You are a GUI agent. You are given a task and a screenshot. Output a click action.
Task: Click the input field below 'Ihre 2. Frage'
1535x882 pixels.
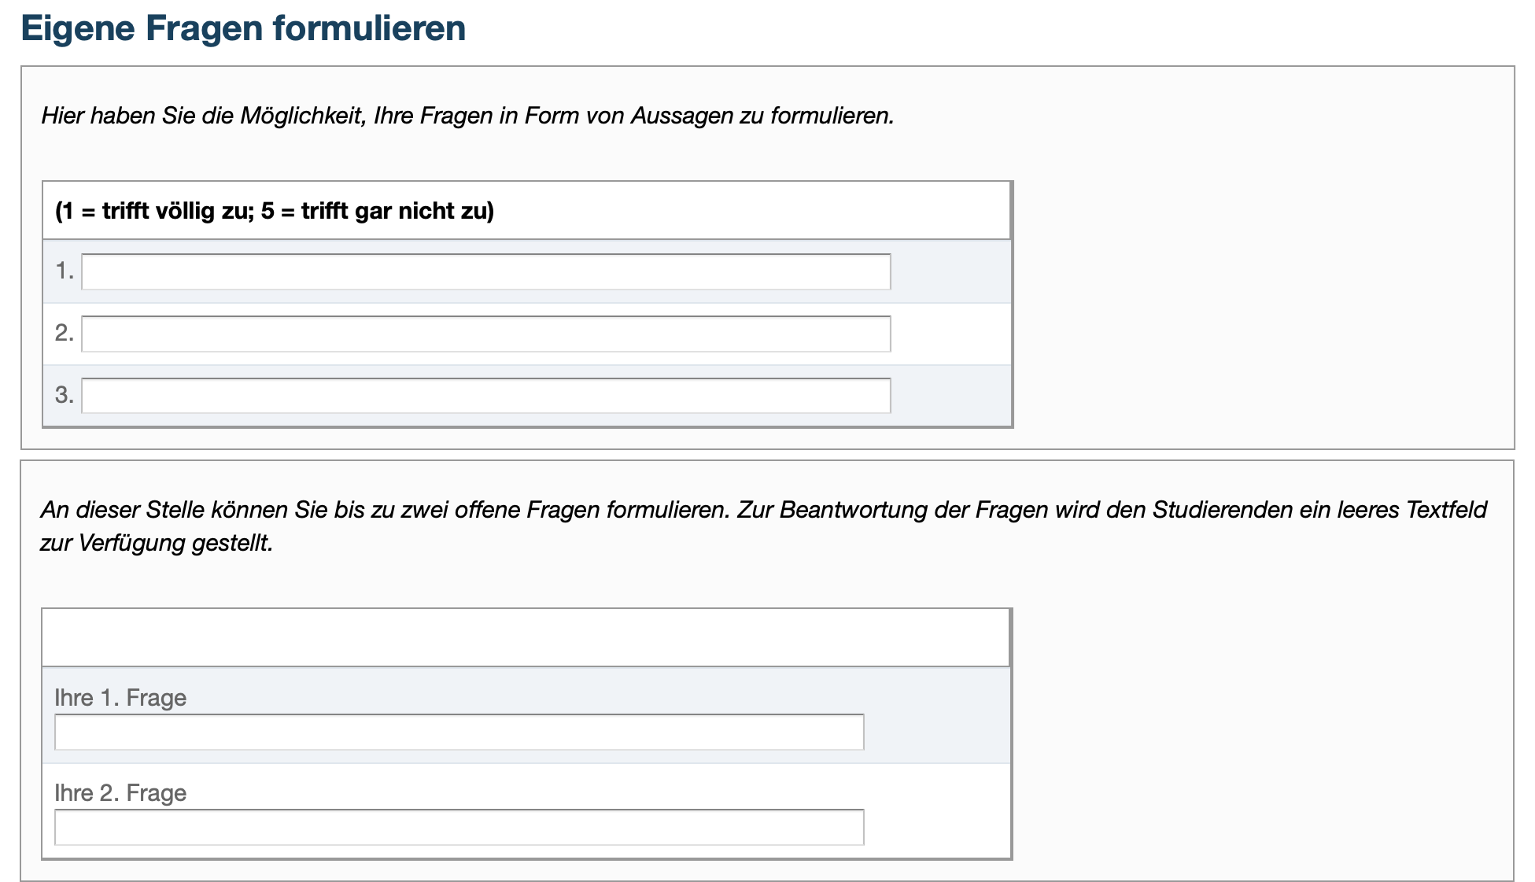click(x=459, y=828)
